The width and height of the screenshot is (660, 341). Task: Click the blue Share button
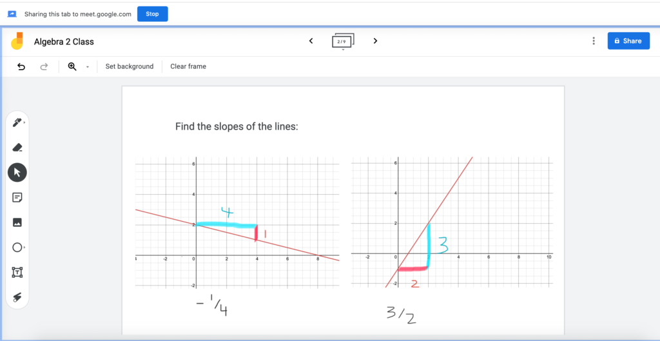pyautogui.click(x=628, y=41)
